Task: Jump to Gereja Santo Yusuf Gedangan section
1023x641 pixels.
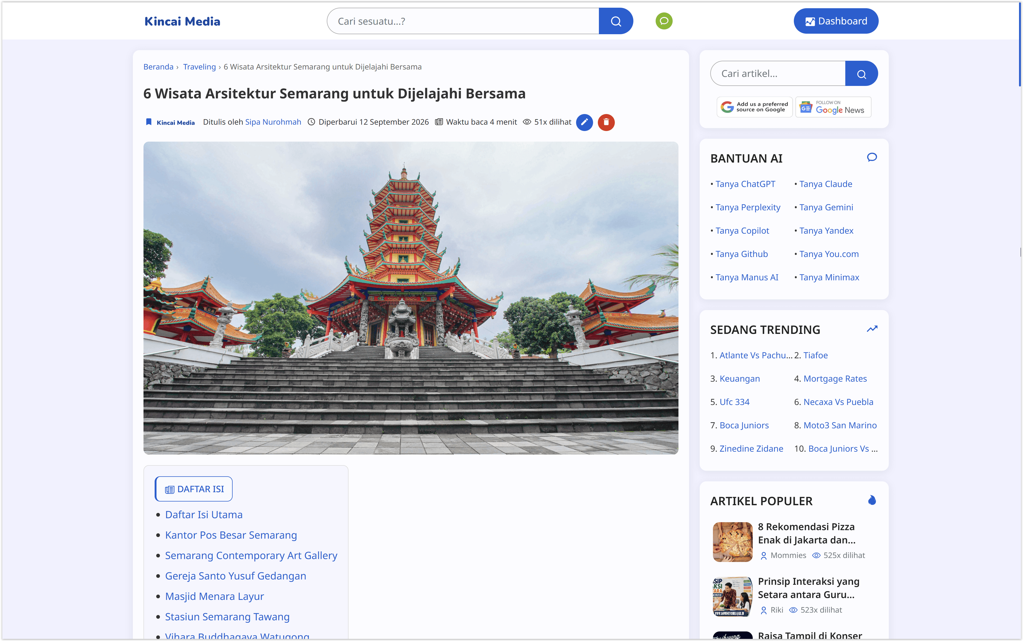Action: coord(236,576)
